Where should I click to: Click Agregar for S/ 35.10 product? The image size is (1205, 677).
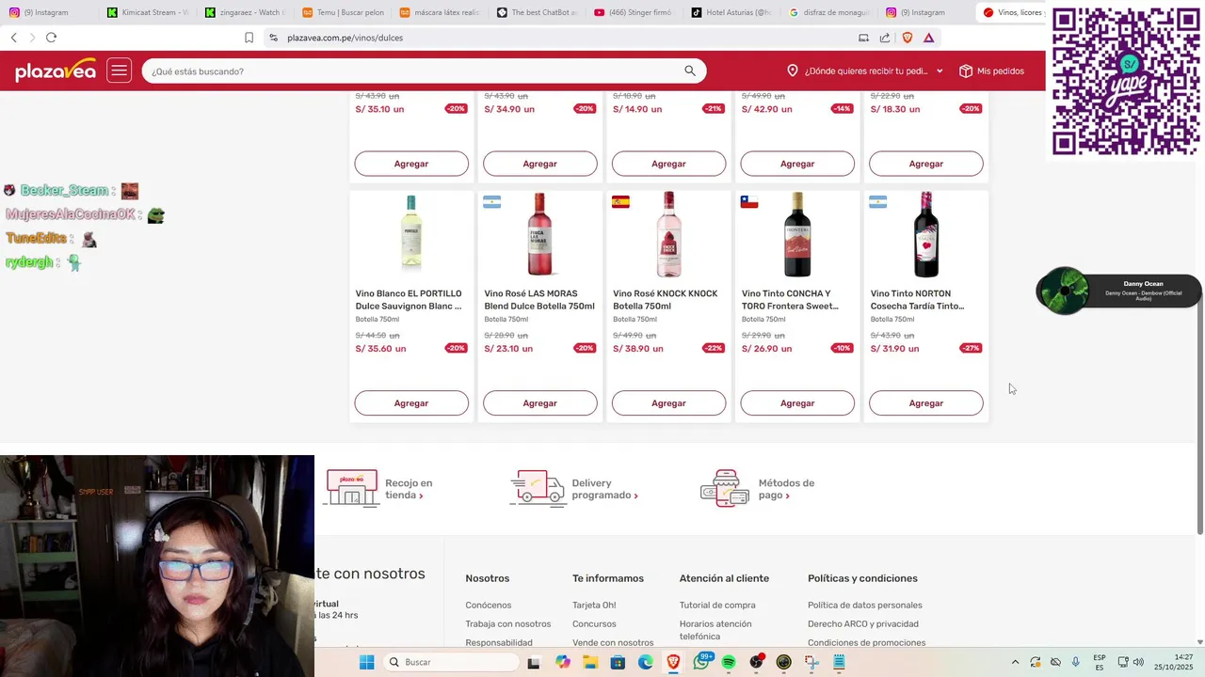[x=411, y=164]
